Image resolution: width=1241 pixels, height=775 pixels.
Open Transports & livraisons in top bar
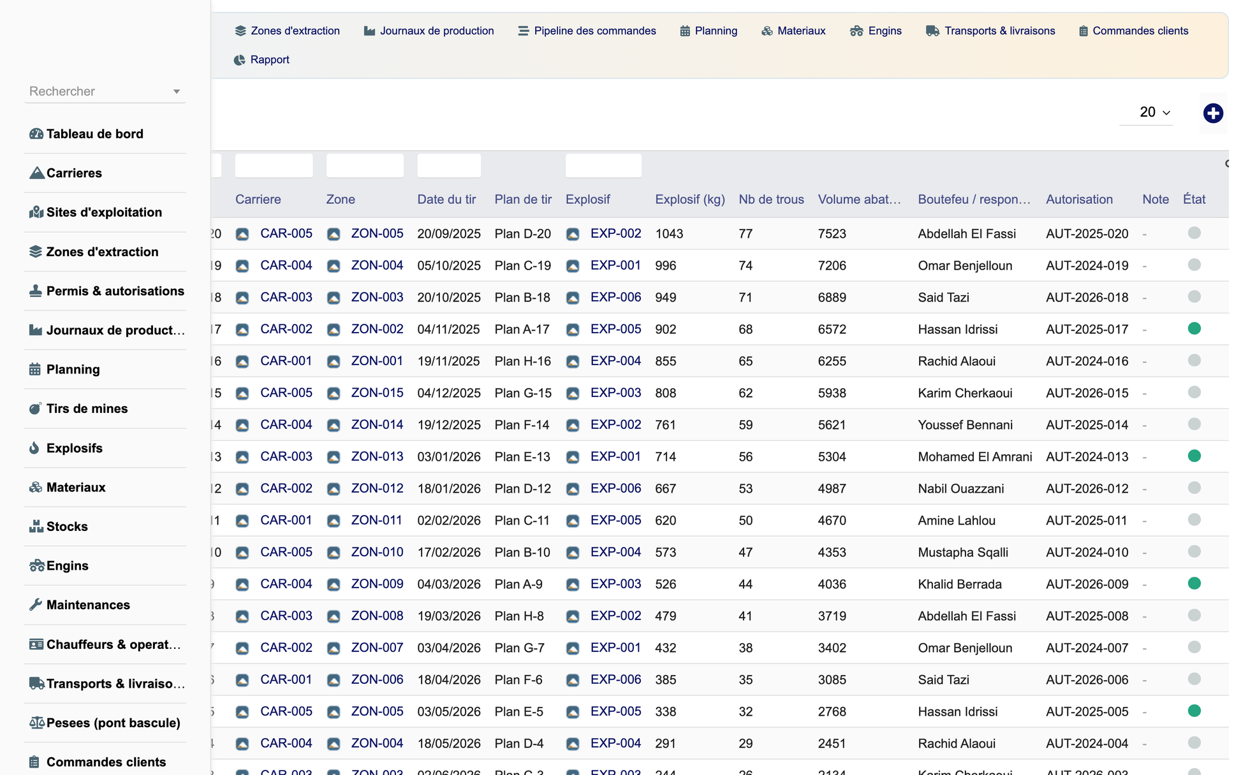pyautogui.click(x=990, y=31)
